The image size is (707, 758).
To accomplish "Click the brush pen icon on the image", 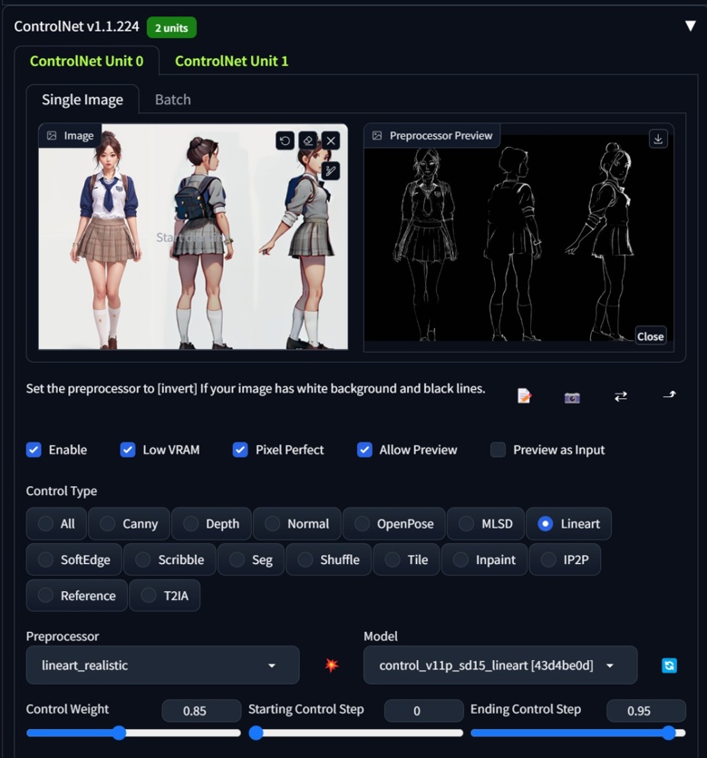I will pyautogui.click(x=331, y=170).
